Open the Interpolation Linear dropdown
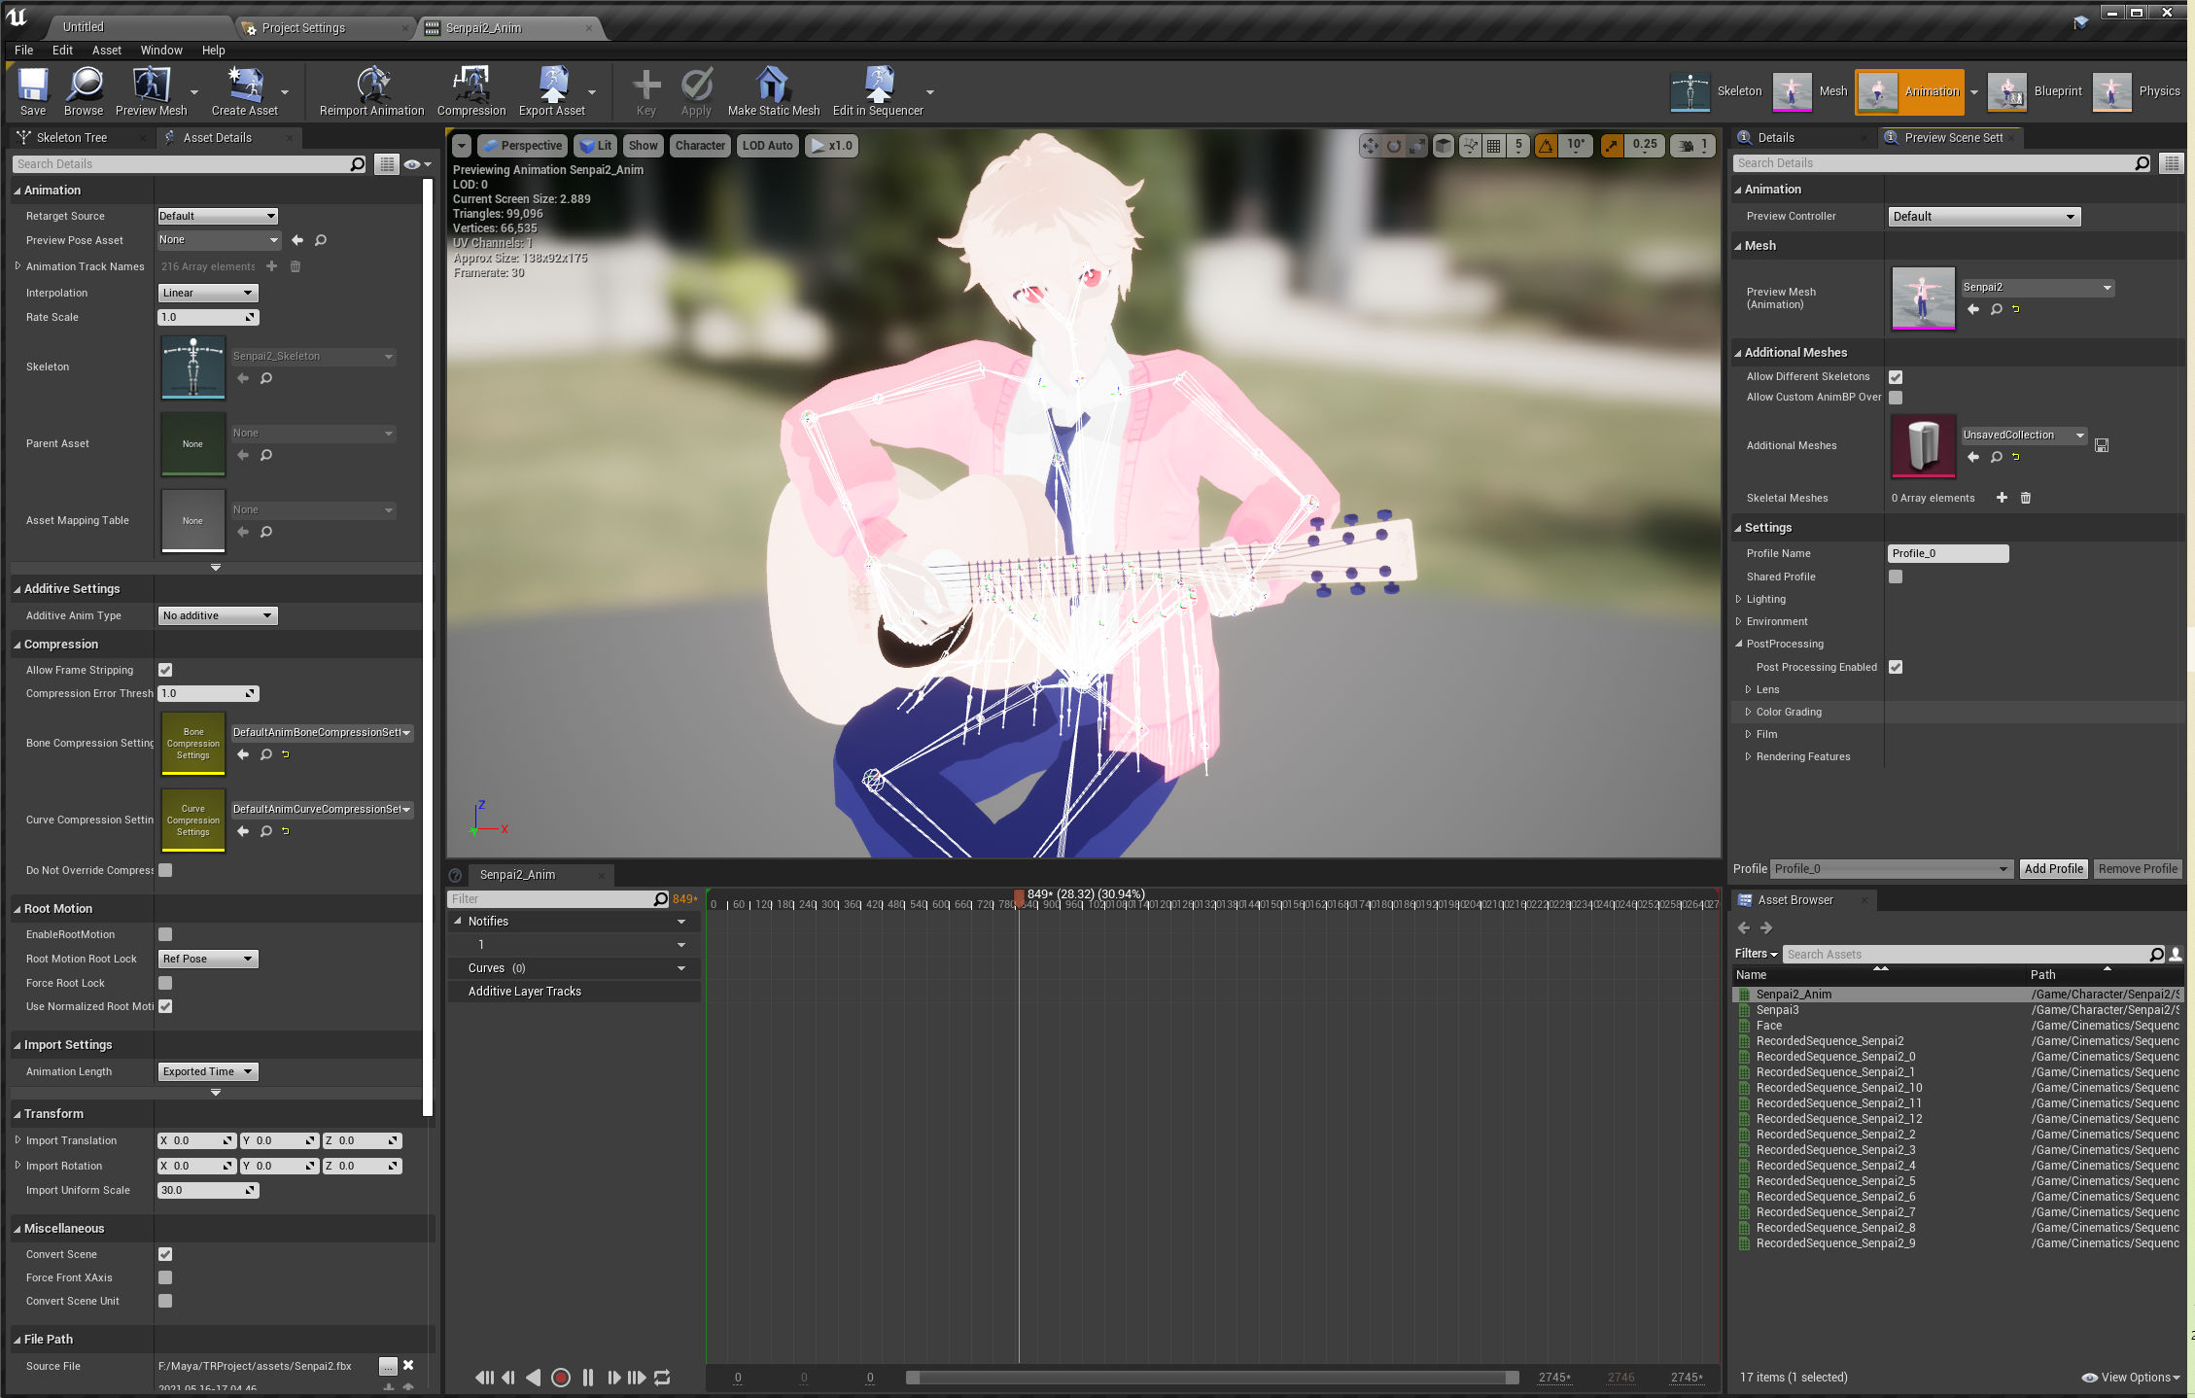 pos(207,293)
